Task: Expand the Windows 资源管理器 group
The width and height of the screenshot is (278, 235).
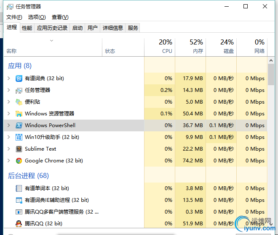Action: click(9, 114)
